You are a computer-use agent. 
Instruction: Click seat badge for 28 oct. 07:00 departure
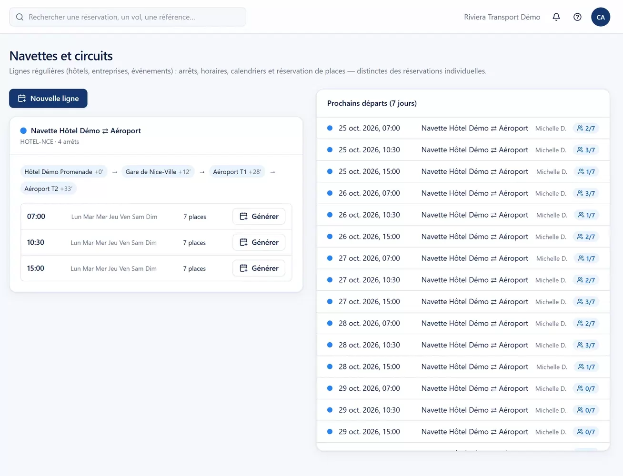tap(586, 323)
